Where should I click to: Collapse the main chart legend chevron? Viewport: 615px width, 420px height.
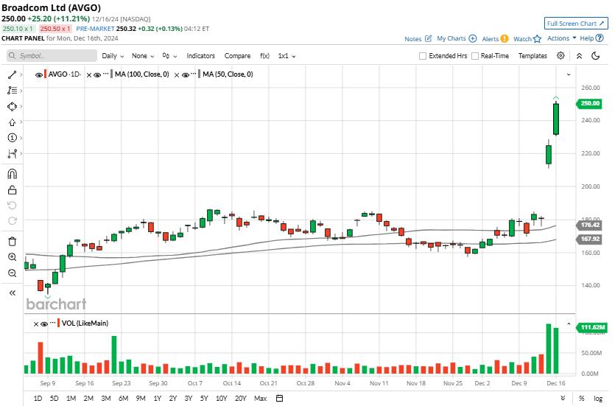[x=569, y=74]
